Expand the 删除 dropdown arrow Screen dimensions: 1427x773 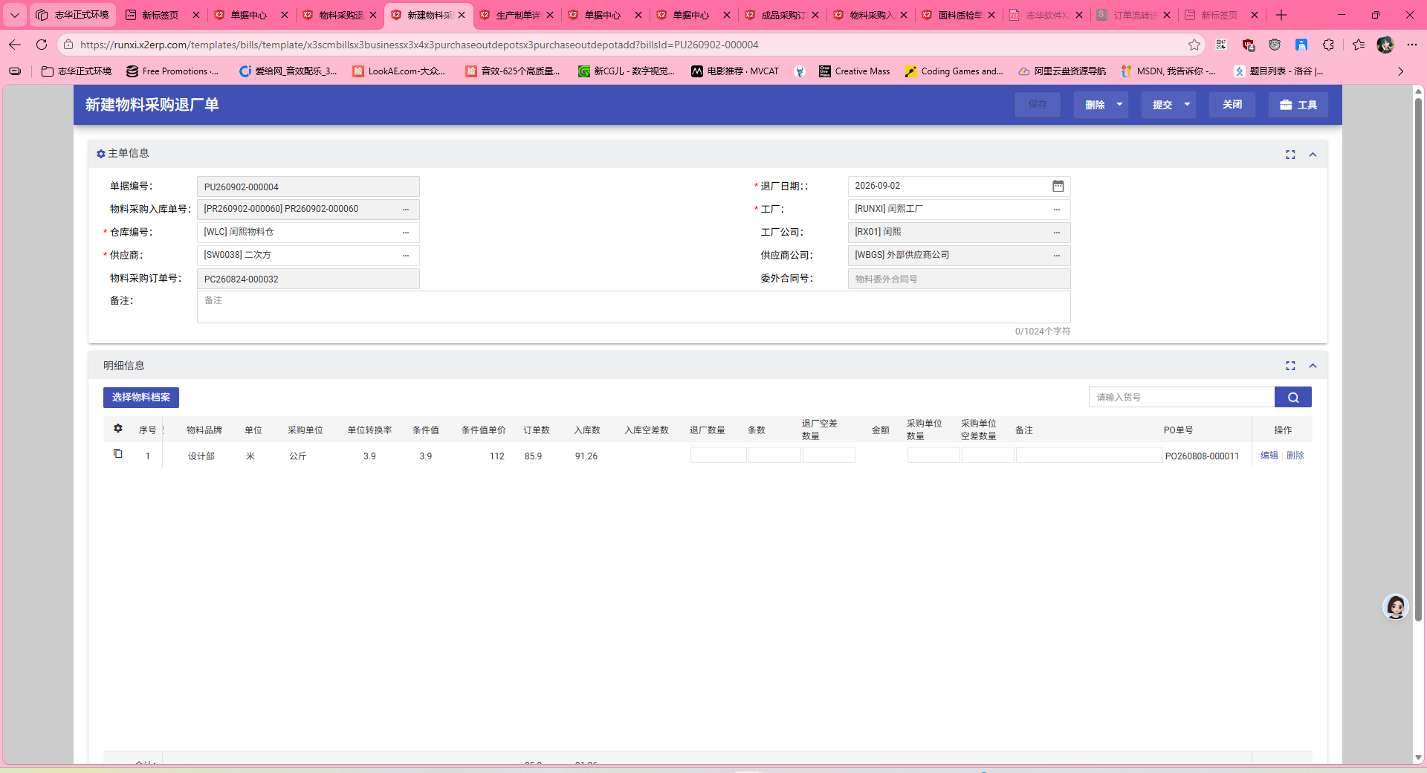coord(1119,105)
